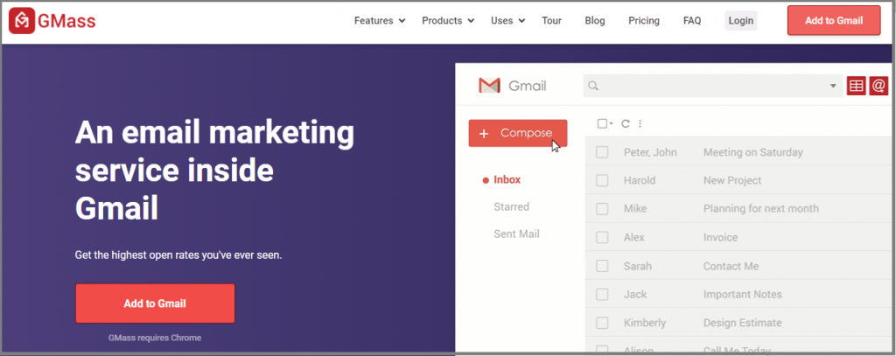
Task: Go to the Tour page
Action: click(x=551, y=21)
